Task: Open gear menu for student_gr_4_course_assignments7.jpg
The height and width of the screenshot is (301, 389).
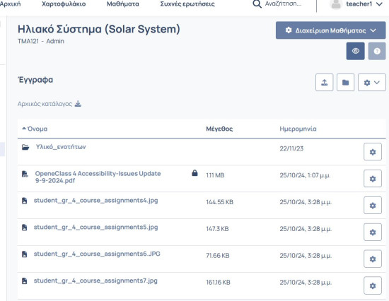Action: [373, 285]
